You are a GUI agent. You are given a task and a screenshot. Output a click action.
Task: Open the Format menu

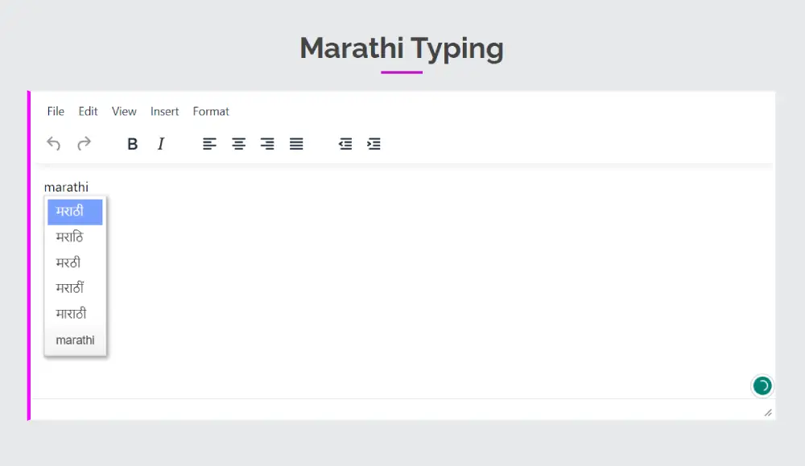210,111
